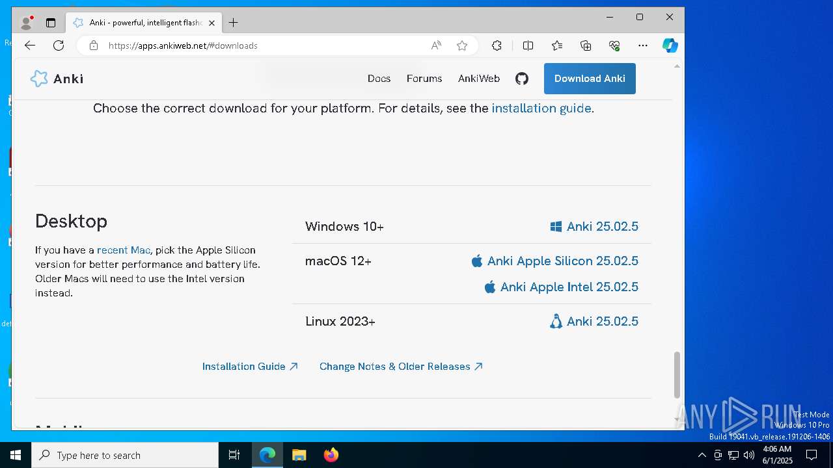Click the Download Anki button
Screen dimensions: 833x468
pyautogui.click(x=590, y=79)
